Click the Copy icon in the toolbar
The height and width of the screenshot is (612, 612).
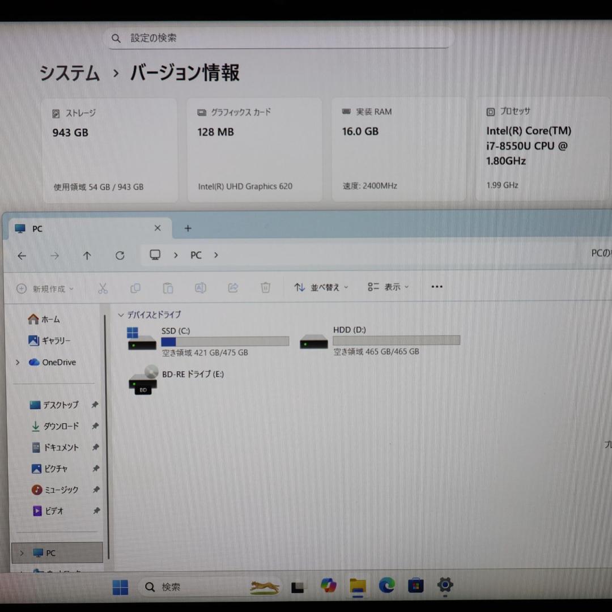coord(135,287)
